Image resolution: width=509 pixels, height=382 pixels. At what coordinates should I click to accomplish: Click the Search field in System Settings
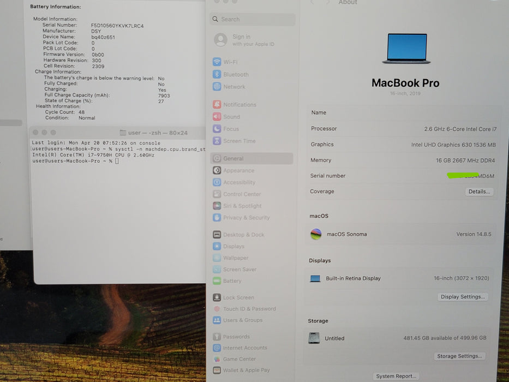pos(253,19)
